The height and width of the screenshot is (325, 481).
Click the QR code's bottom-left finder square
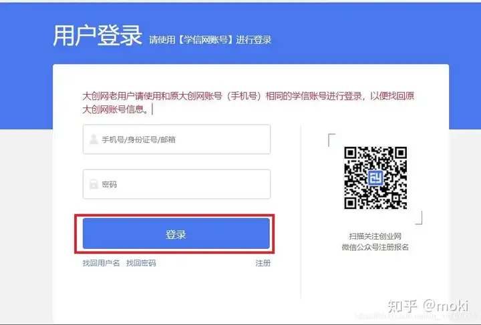click(x=350, y=203)
